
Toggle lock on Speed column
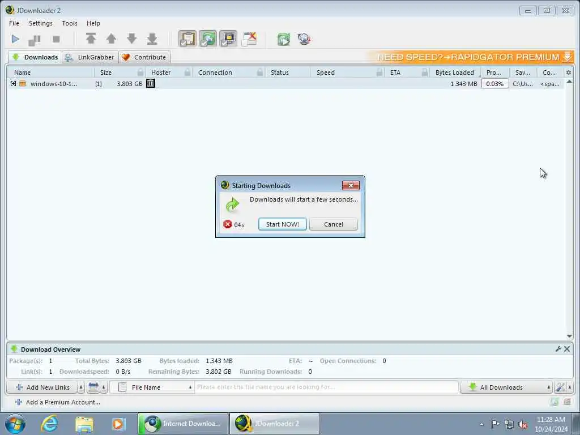(x=379, y=72)
